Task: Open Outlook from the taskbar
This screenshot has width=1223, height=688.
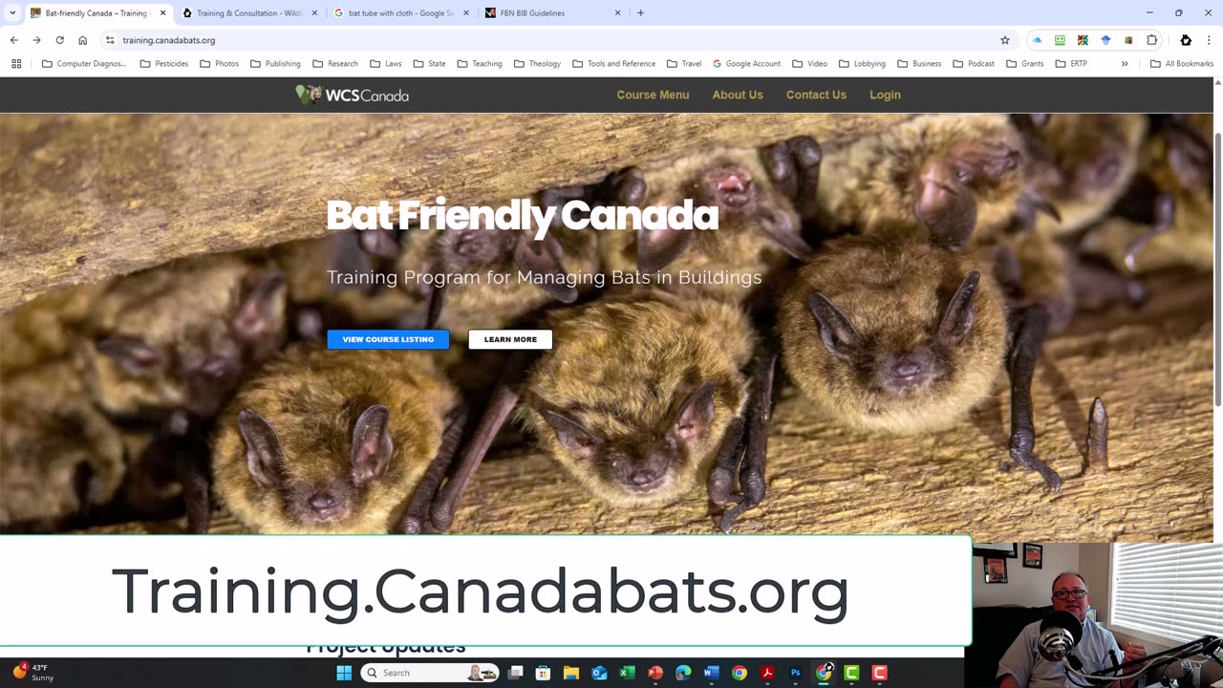Action: click(x=599, y=673)
